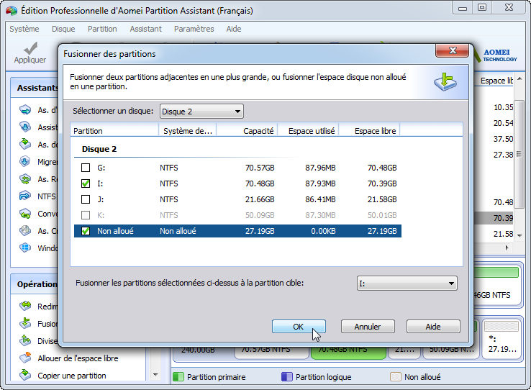Image resolution: width=531 pixels, height=390 pixels.
Task: Click the Conve converter icon in sidebar
Action: point(25,214)
